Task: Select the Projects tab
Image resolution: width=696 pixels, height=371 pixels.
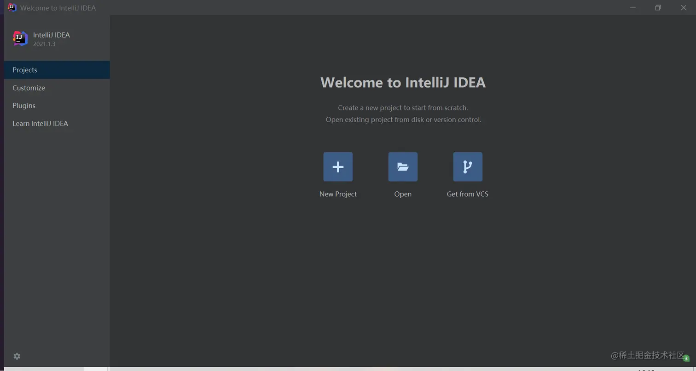Action: [57, 70]
